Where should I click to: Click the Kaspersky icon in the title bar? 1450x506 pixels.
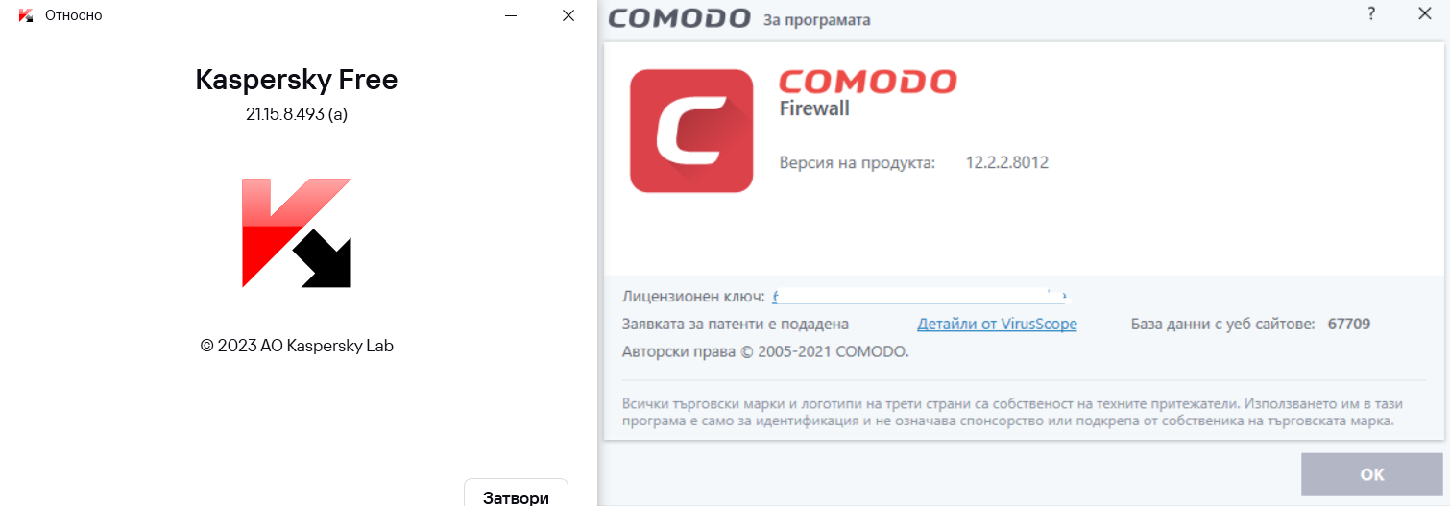click(26, 15)
